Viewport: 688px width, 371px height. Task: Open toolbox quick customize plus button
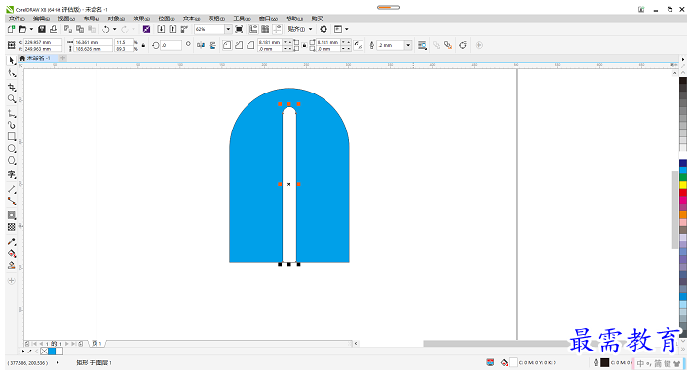pos(12,281)
